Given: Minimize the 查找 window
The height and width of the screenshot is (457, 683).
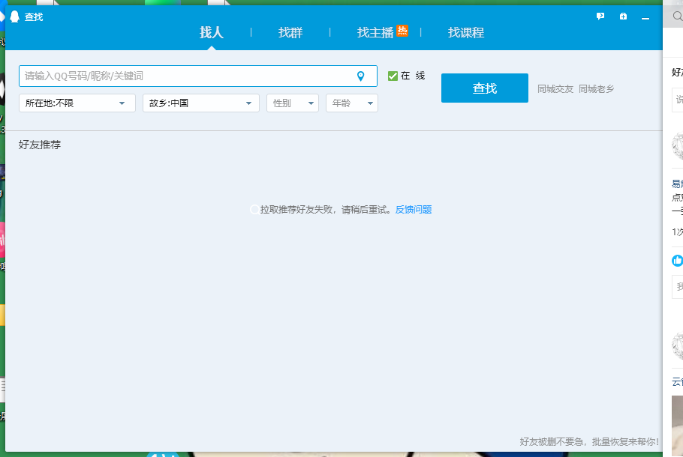Looking at the screenshot, I should pyautogui.click(x=645, y=17).
